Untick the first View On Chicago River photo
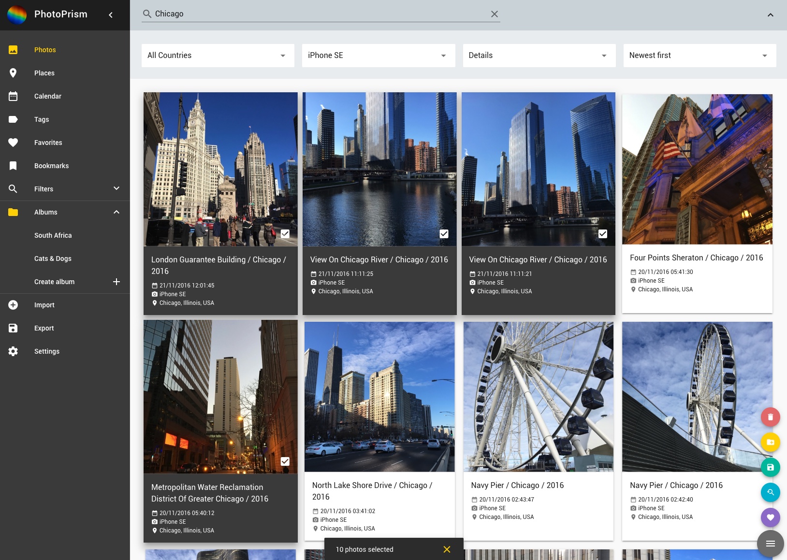The width and height of the screenshot is (787, 560). [444, 234]
